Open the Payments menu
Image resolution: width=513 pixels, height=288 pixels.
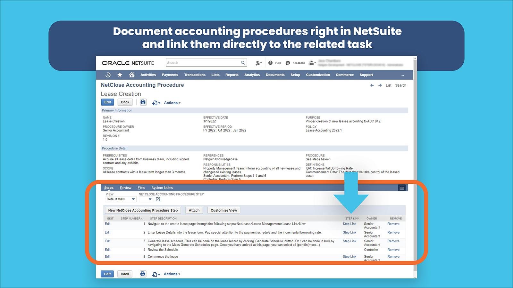point(170,75)
